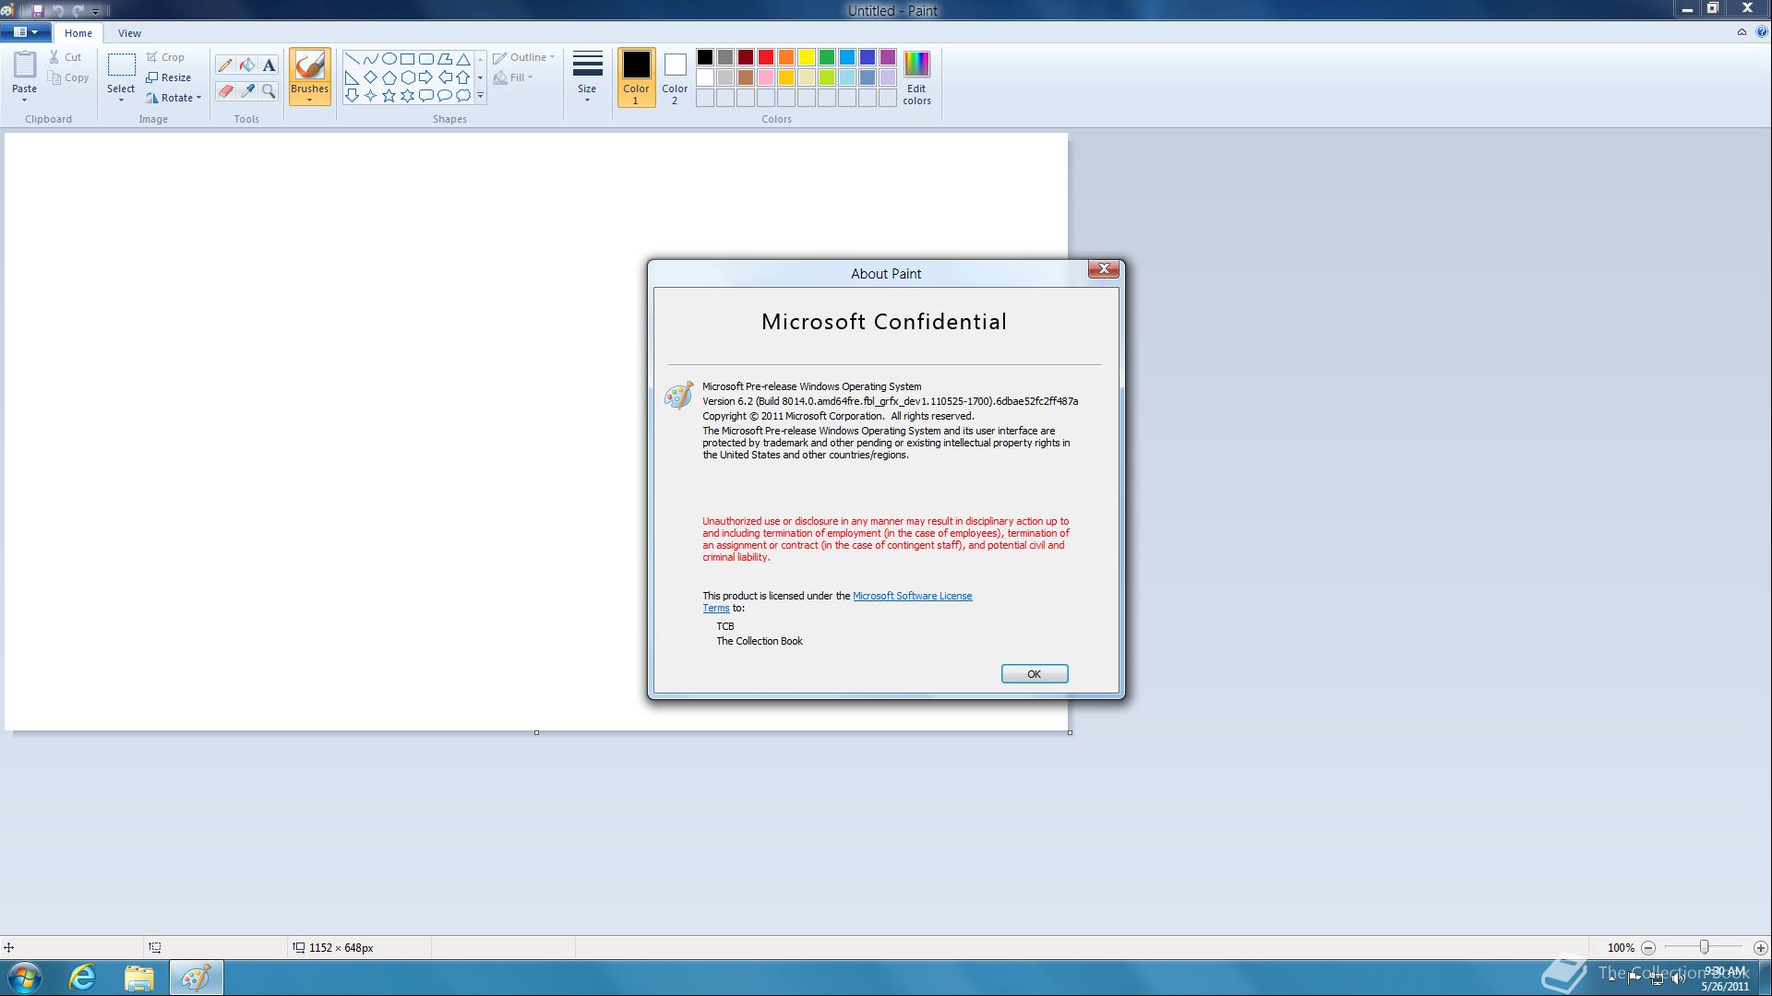Choose the Five-point star shape
Image resolution: width=1772 pixels, height=996 pixels.
389,96
